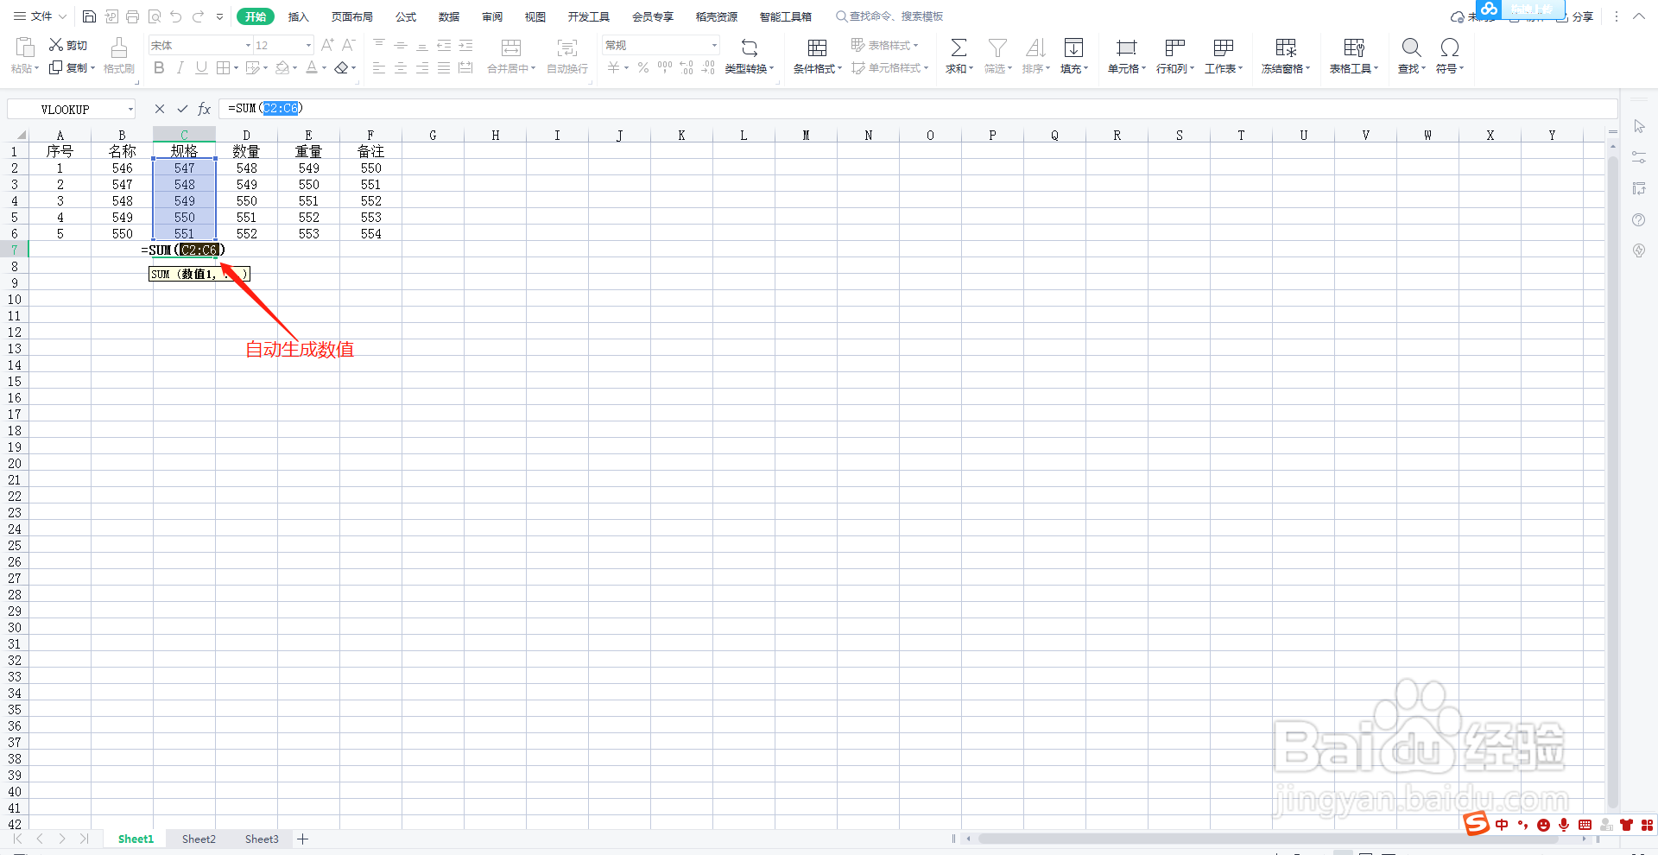This screenshot has height=855, width=1658.
Task: Click the command search box (查找命令)
Action: (x=889, y=16)
